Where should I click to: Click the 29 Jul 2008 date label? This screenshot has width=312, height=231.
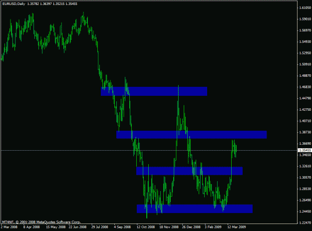coord(100,227)
